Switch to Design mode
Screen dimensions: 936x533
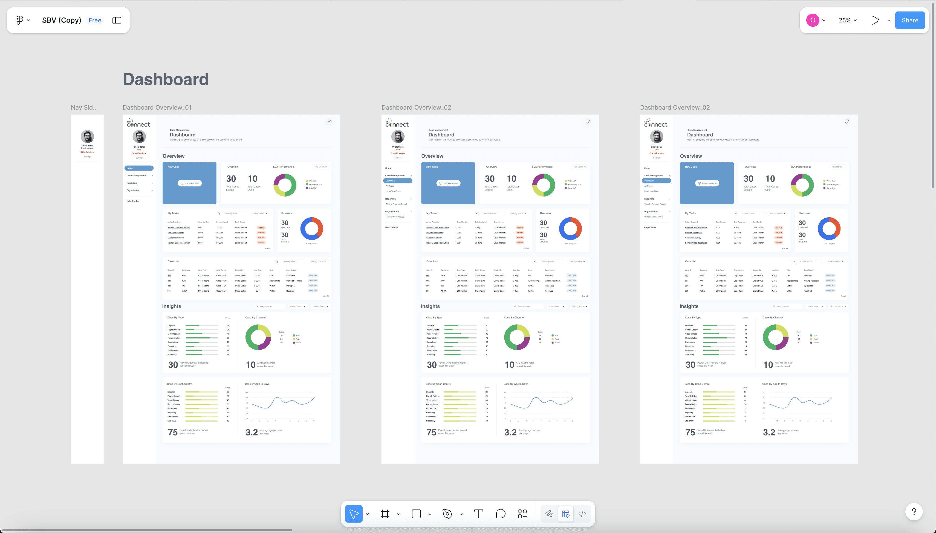point(565,514)
